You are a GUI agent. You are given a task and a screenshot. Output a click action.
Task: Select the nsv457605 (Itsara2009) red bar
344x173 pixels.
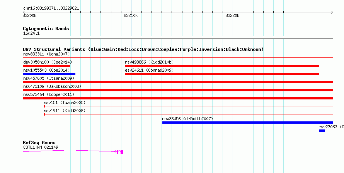click(178, 82)
